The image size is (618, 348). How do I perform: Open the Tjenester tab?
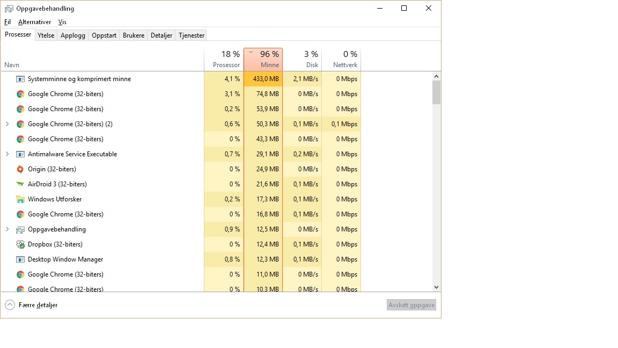click(x=192, y=35)
